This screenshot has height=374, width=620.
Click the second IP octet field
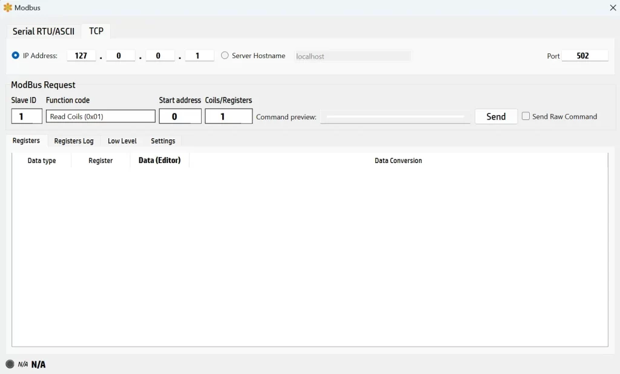click(120, 55)
